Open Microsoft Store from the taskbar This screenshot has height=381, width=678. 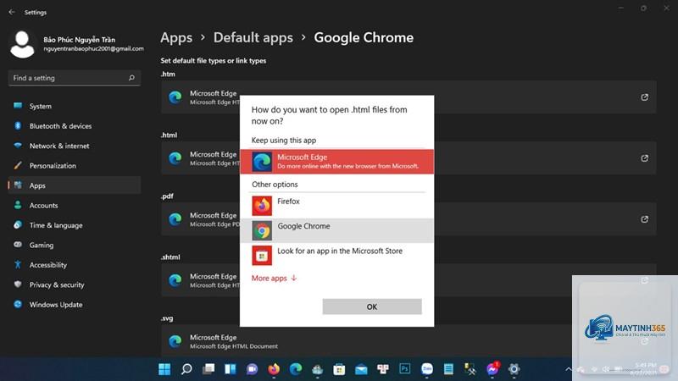[339, 369]
